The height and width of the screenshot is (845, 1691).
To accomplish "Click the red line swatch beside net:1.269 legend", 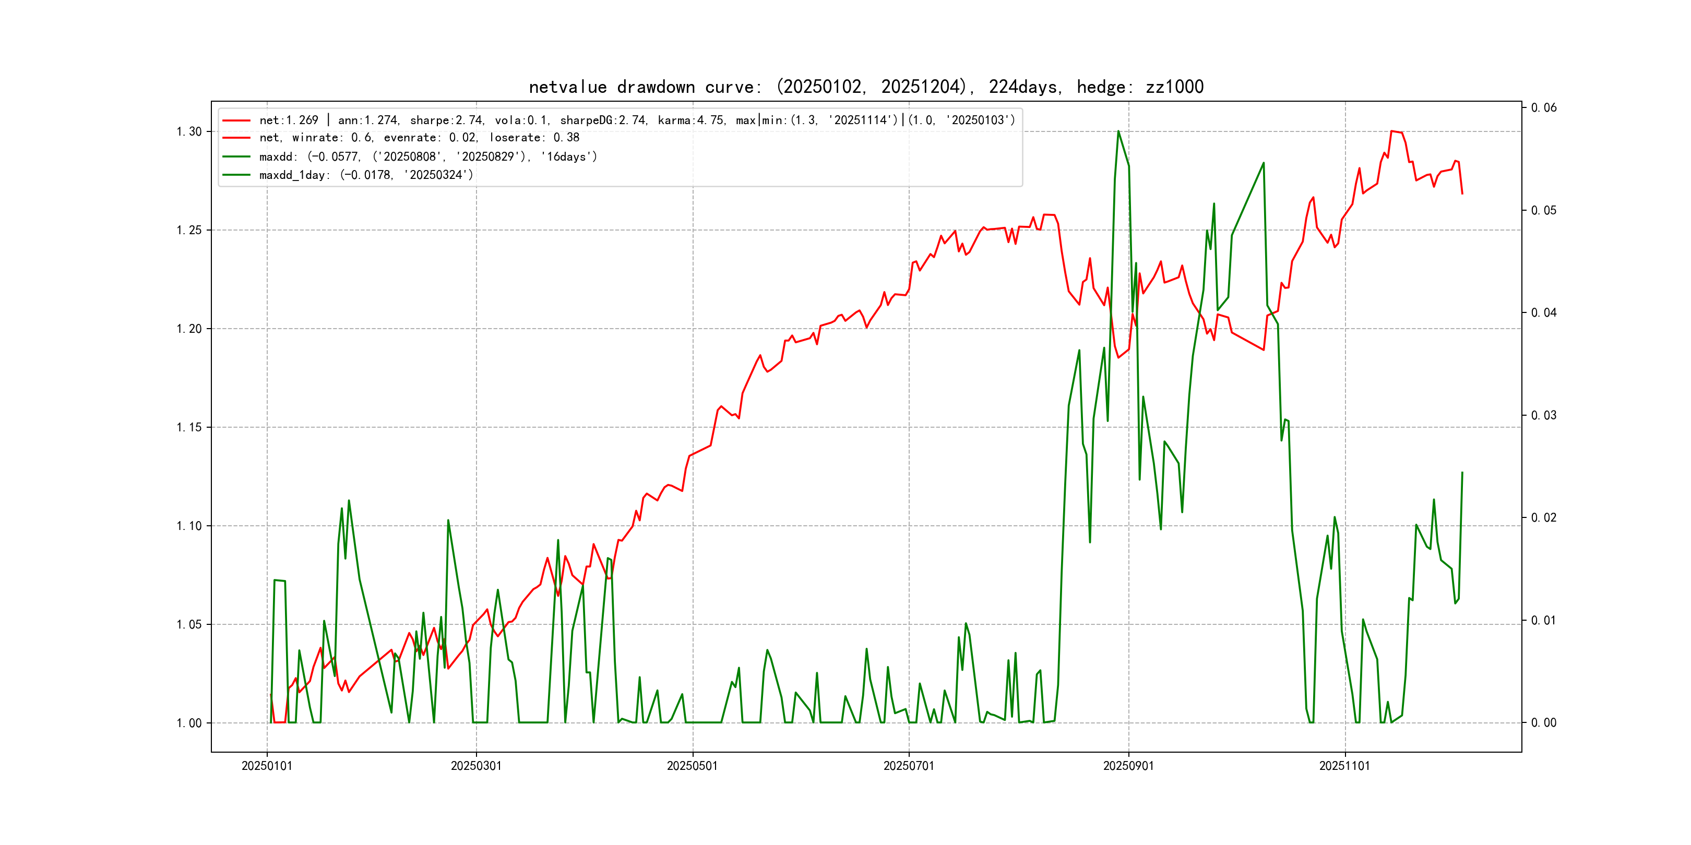I will pos(236,120).
